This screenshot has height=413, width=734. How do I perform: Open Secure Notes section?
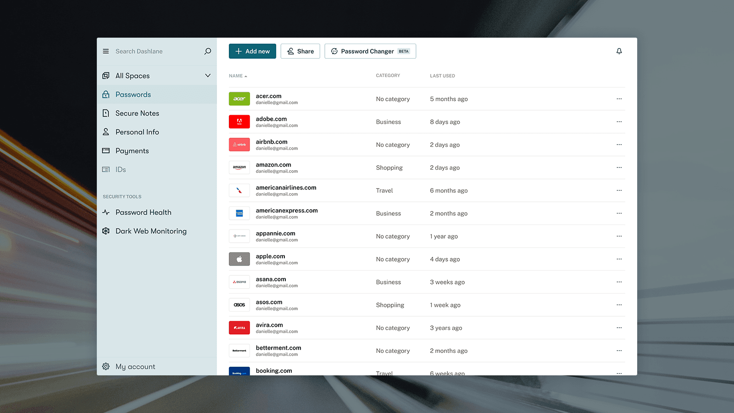pyautogui.click(x=157, y=113)
